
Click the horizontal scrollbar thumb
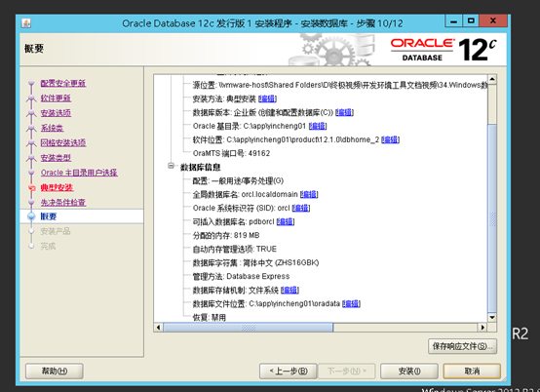click(x=248, y=328)
